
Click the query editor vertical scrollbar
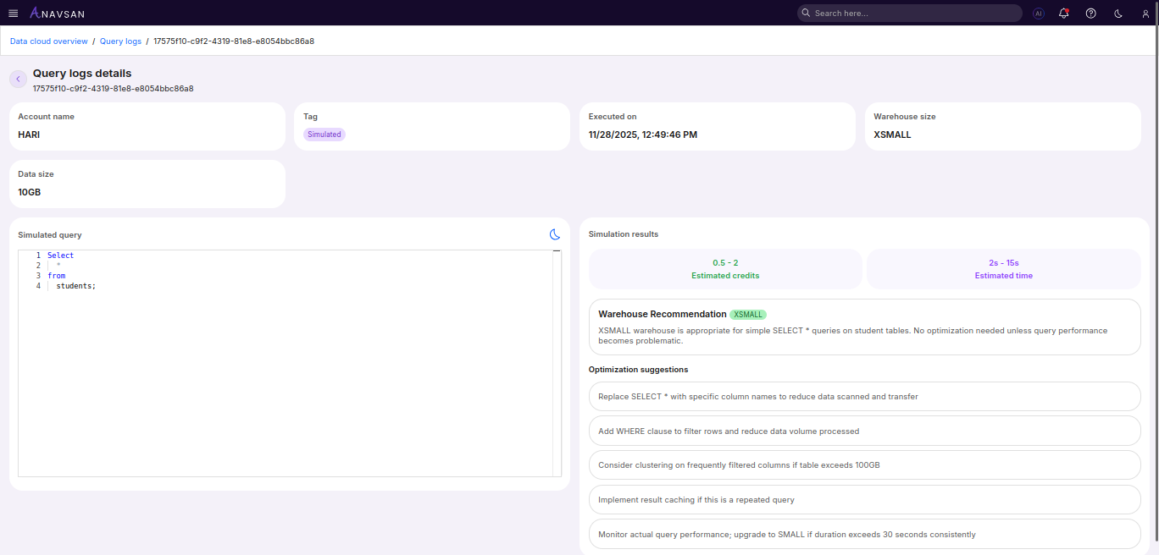point(557,364)
